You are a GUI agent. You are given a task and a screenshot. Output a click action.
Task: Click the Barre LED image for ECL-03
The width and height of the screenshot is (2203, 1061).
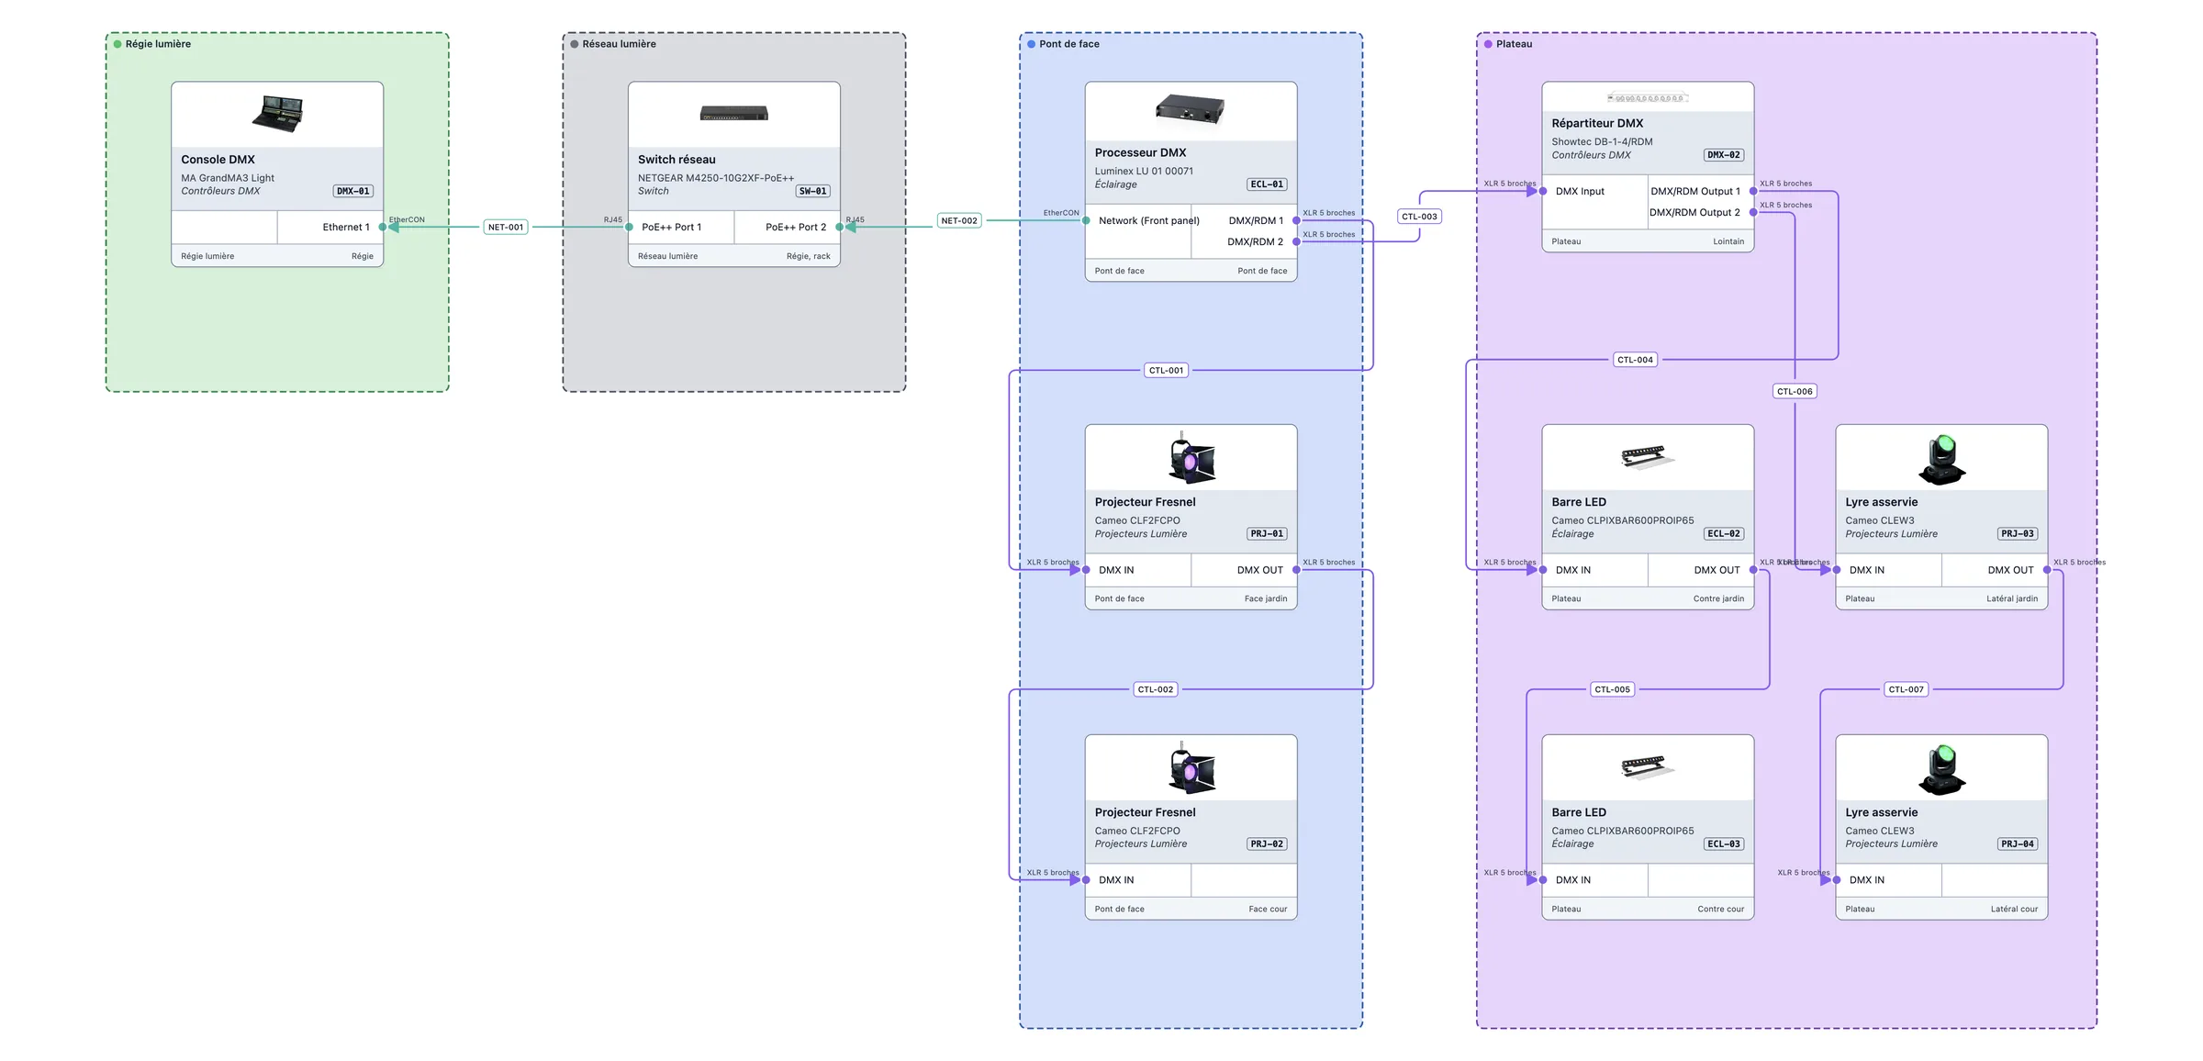(1648, 766)
